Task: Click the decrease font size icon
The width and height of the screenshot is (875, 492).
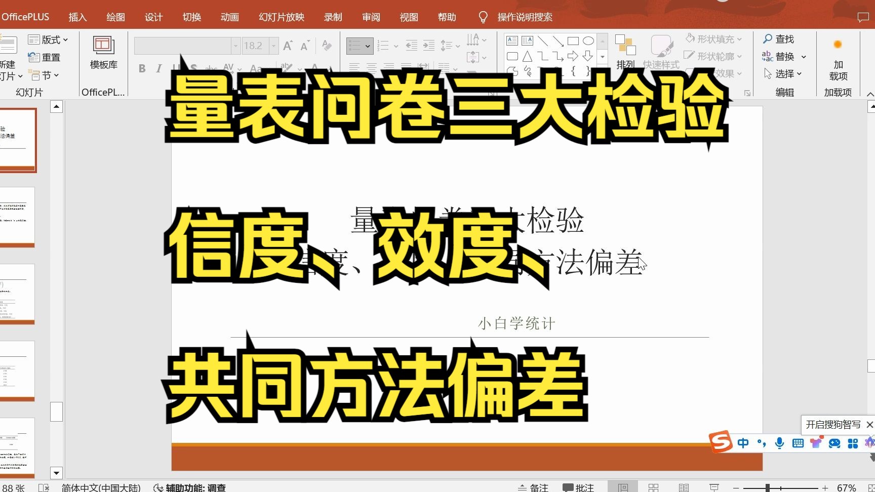Action: [x=305, y=46]
